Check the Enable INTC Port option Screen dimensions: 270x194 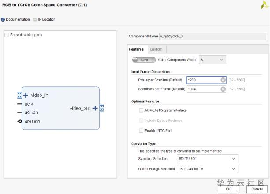pos(141,131)
